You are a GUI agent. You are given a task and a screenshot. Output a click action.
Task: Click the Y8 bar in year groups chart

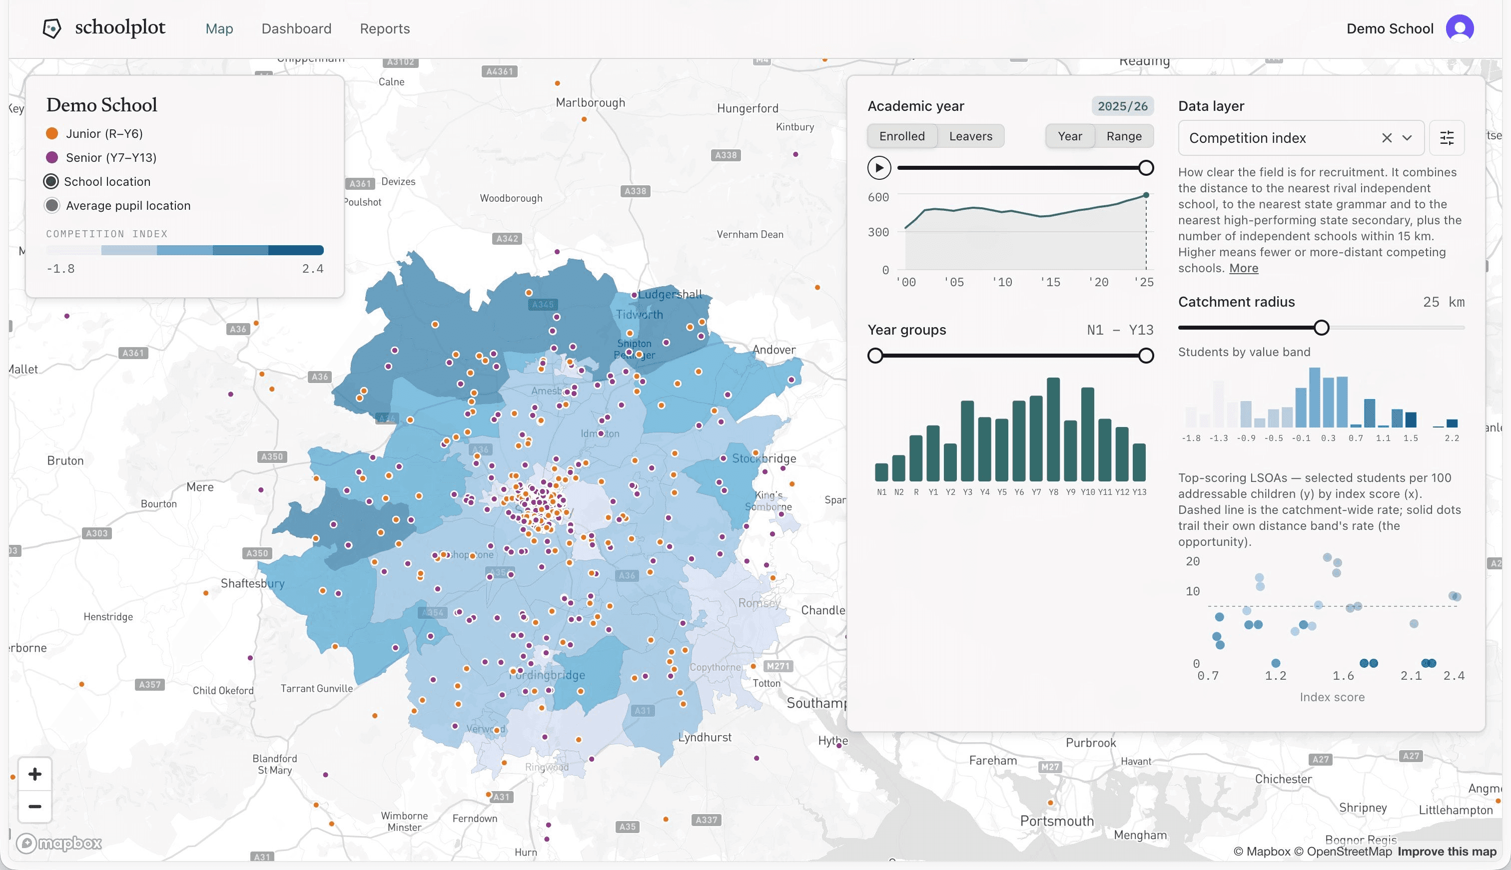pos(1053,429)
